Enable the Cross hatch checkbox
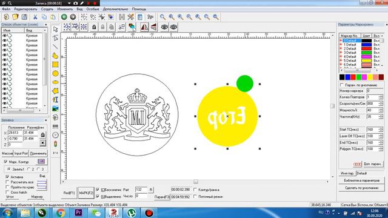This screenshot has height=218, width=388. (7, 192)
